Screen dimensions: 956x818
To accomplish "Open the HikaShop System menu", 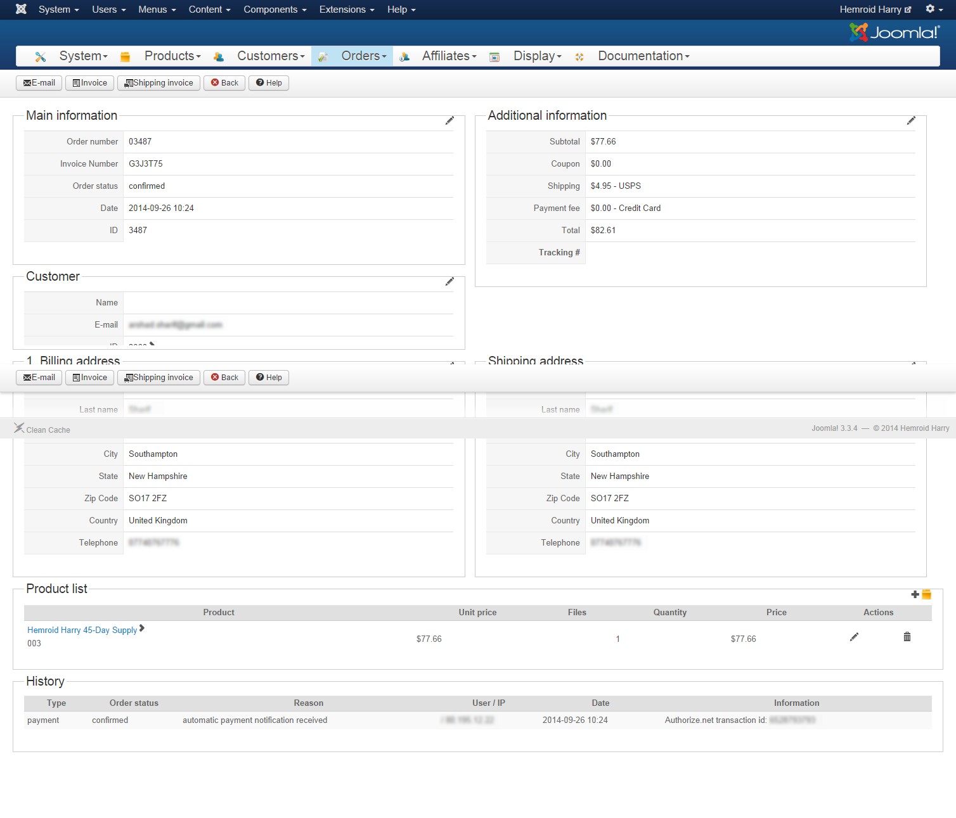I will click(84, 56).
